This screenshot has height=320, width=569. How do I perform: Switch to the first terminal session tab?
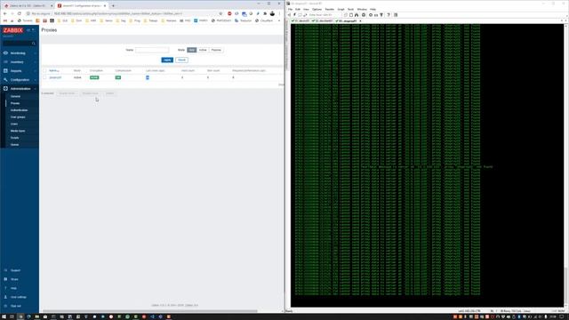pyautogui.click(x=301, y=21)
